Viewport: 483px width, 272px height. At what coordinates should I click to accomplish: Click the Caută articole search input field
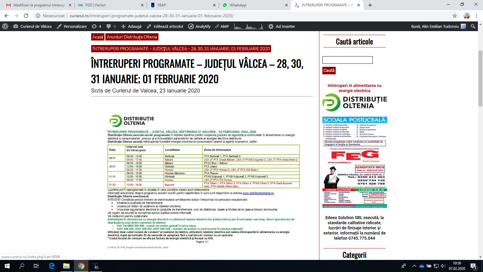pyautogui.click(x=347, y=60)
